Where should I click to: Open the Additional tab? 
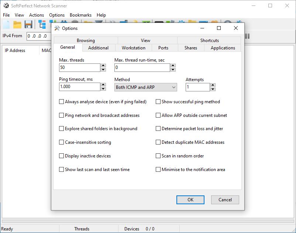[x=98, y=48]
